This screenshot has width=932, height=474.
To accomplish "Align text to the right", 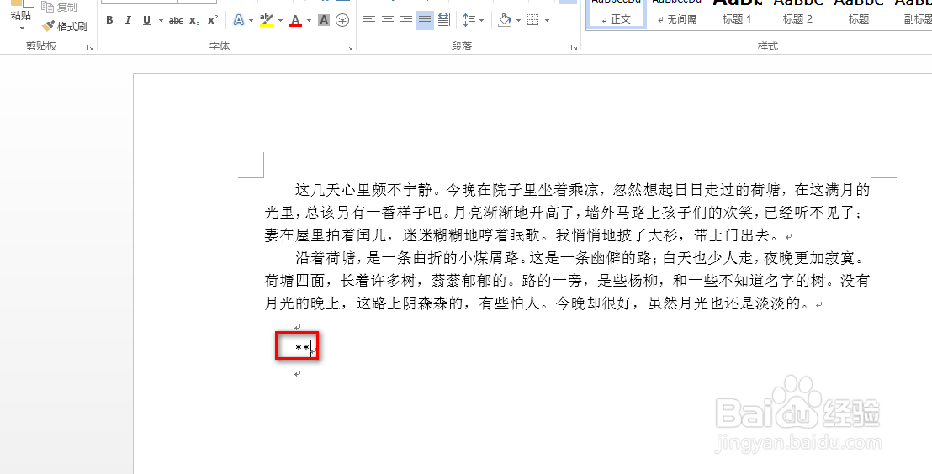I will pyautogui.click(x=406, y=21).
